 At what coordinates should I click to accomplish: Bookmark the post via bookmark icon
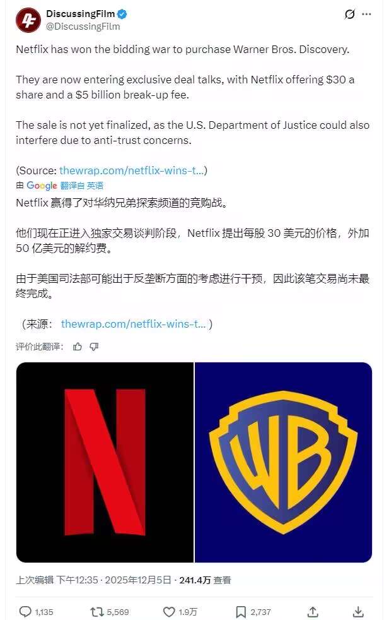pyautogui.click(x=240, y=612)
